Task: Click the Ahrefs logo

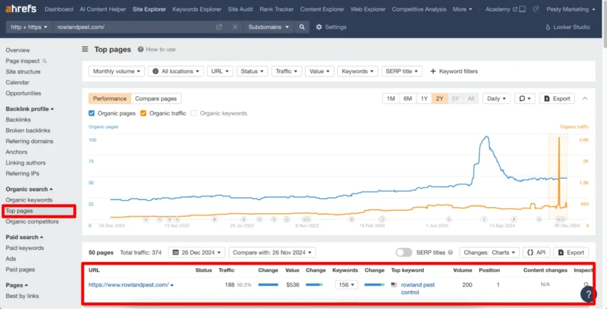Action: point(21,9)
